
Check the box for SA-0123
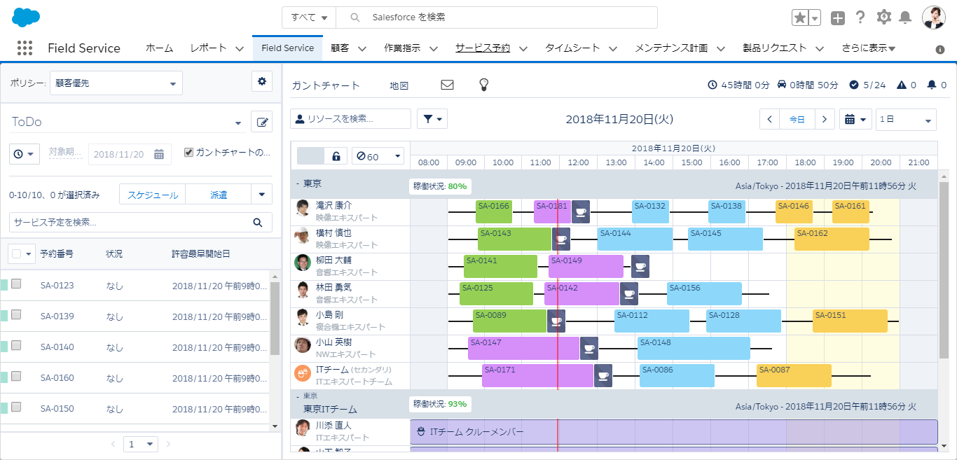point(16,284)
